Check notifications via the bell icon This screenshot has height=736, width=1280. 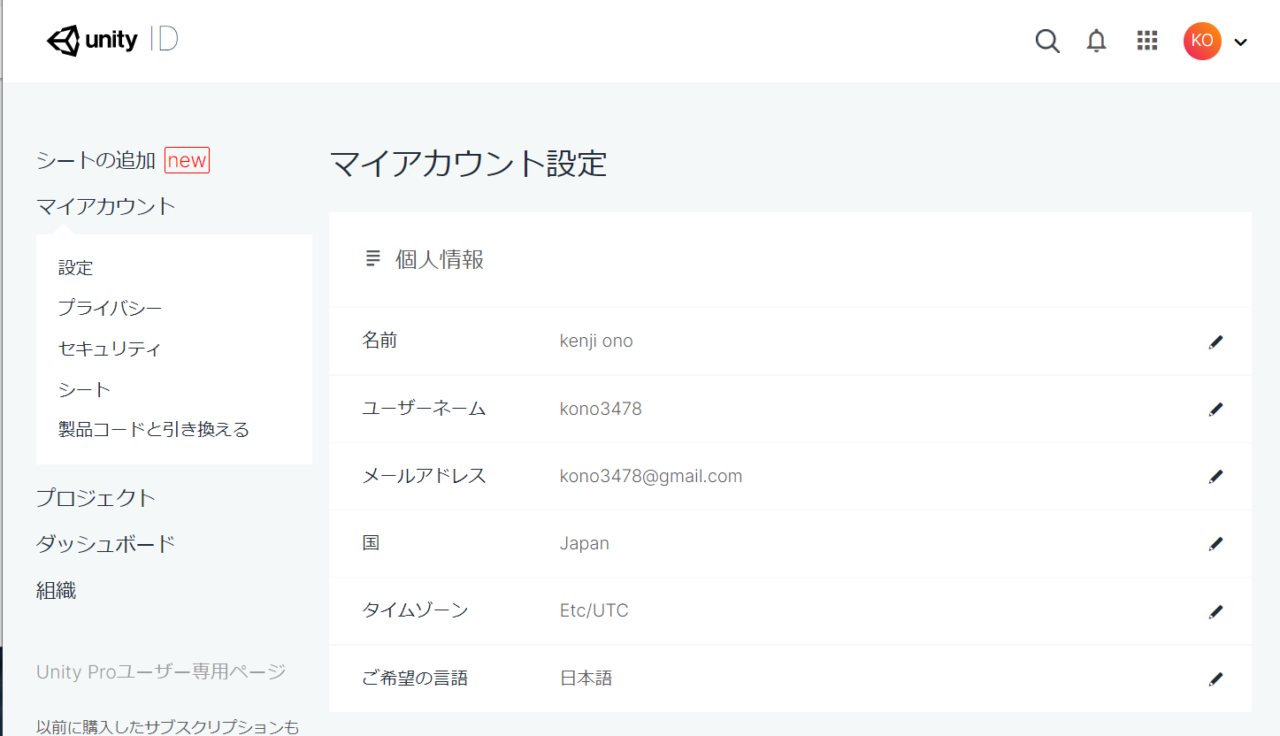pyautogui.click(x=1096, y=41)
